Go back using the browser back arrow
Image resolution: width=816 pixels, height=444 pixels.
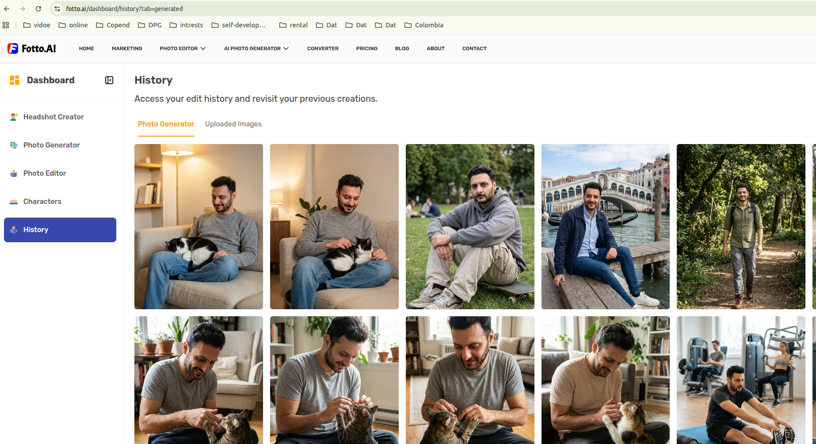click(x=7, y=8)
